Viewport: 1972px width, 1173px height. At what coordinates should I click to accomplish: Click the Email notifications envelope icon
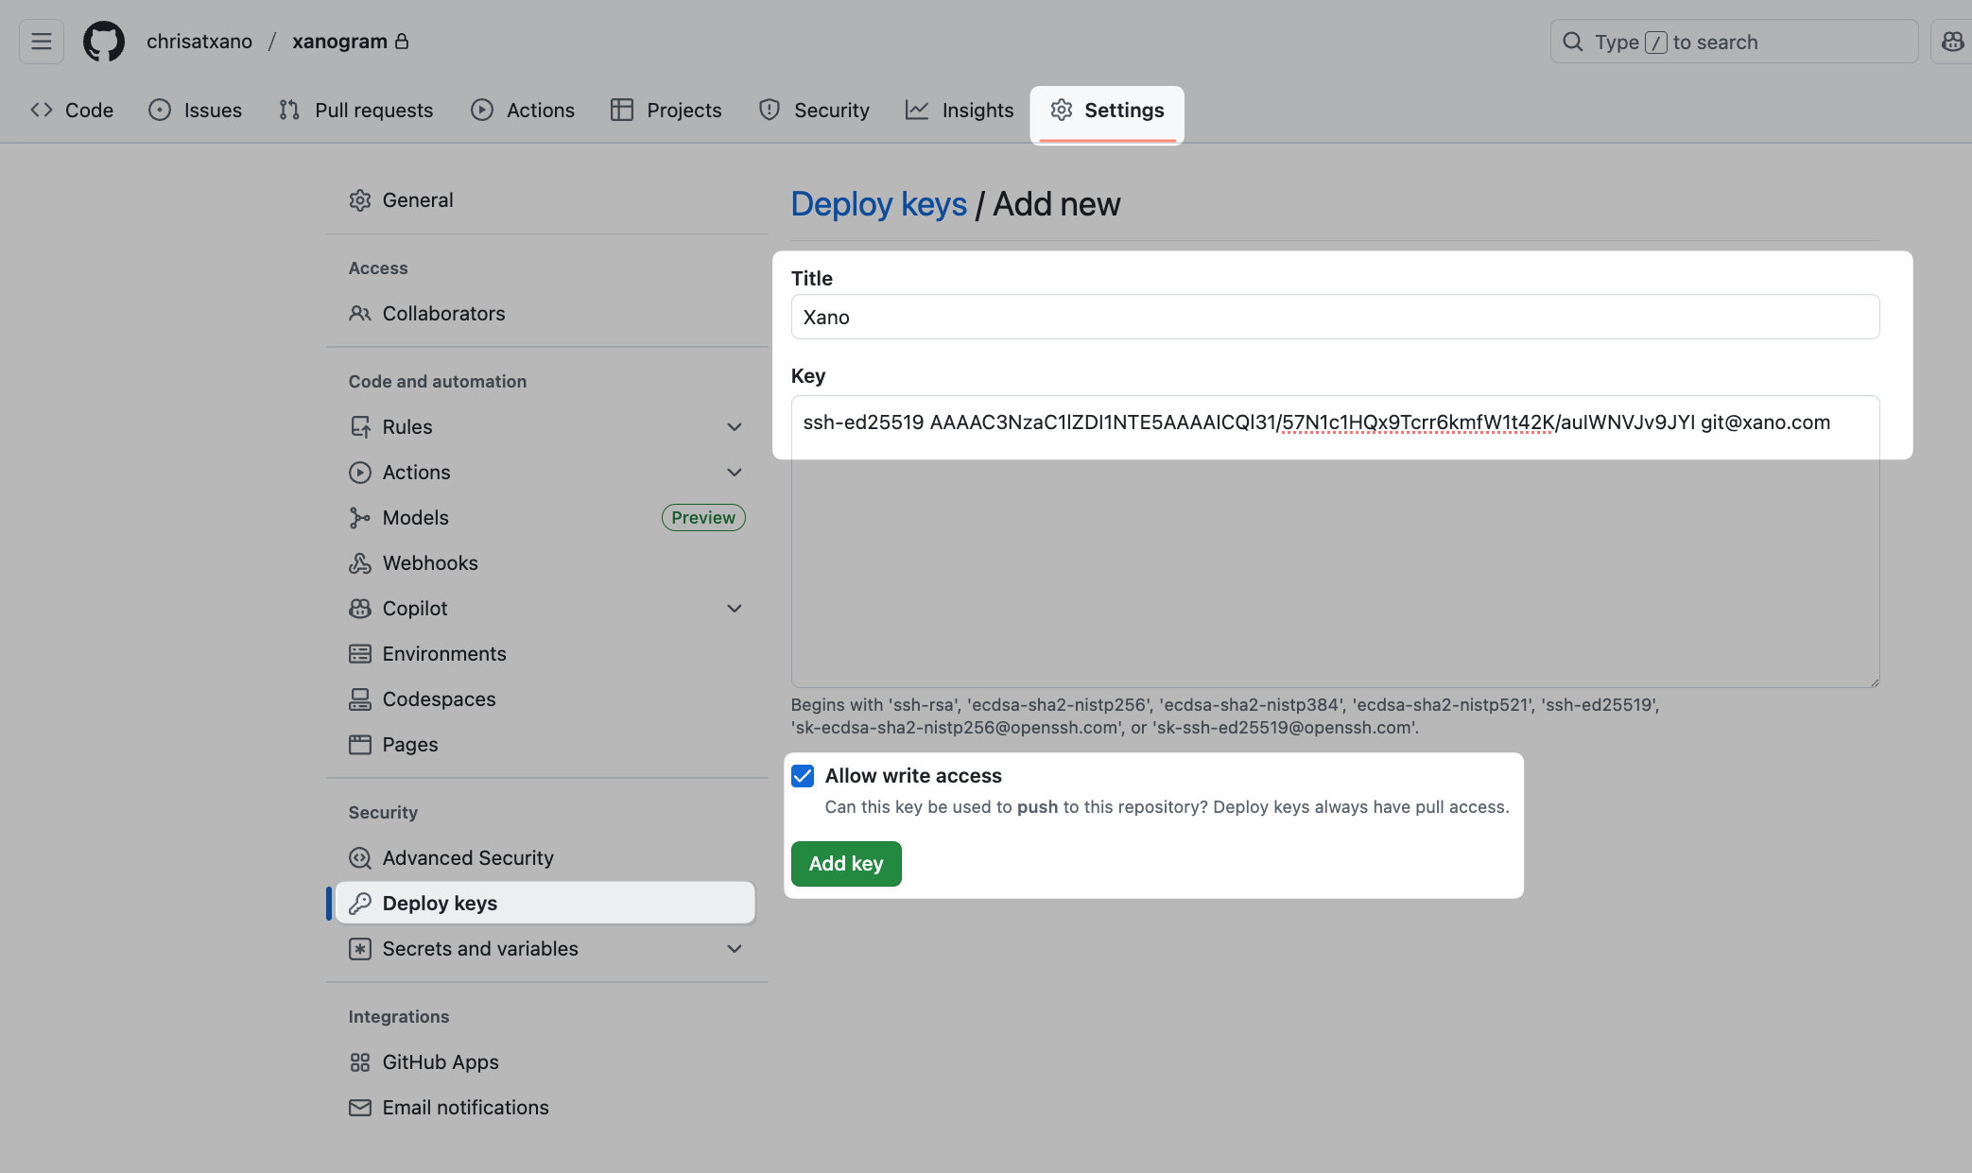point(359,1108)
